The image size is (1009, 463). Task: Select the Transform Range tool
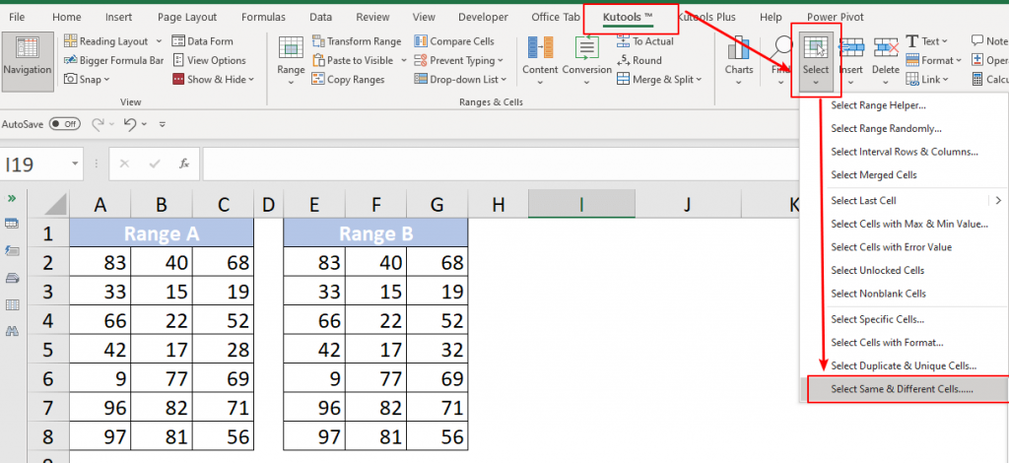pyautogui.click(x=357, y=41)
